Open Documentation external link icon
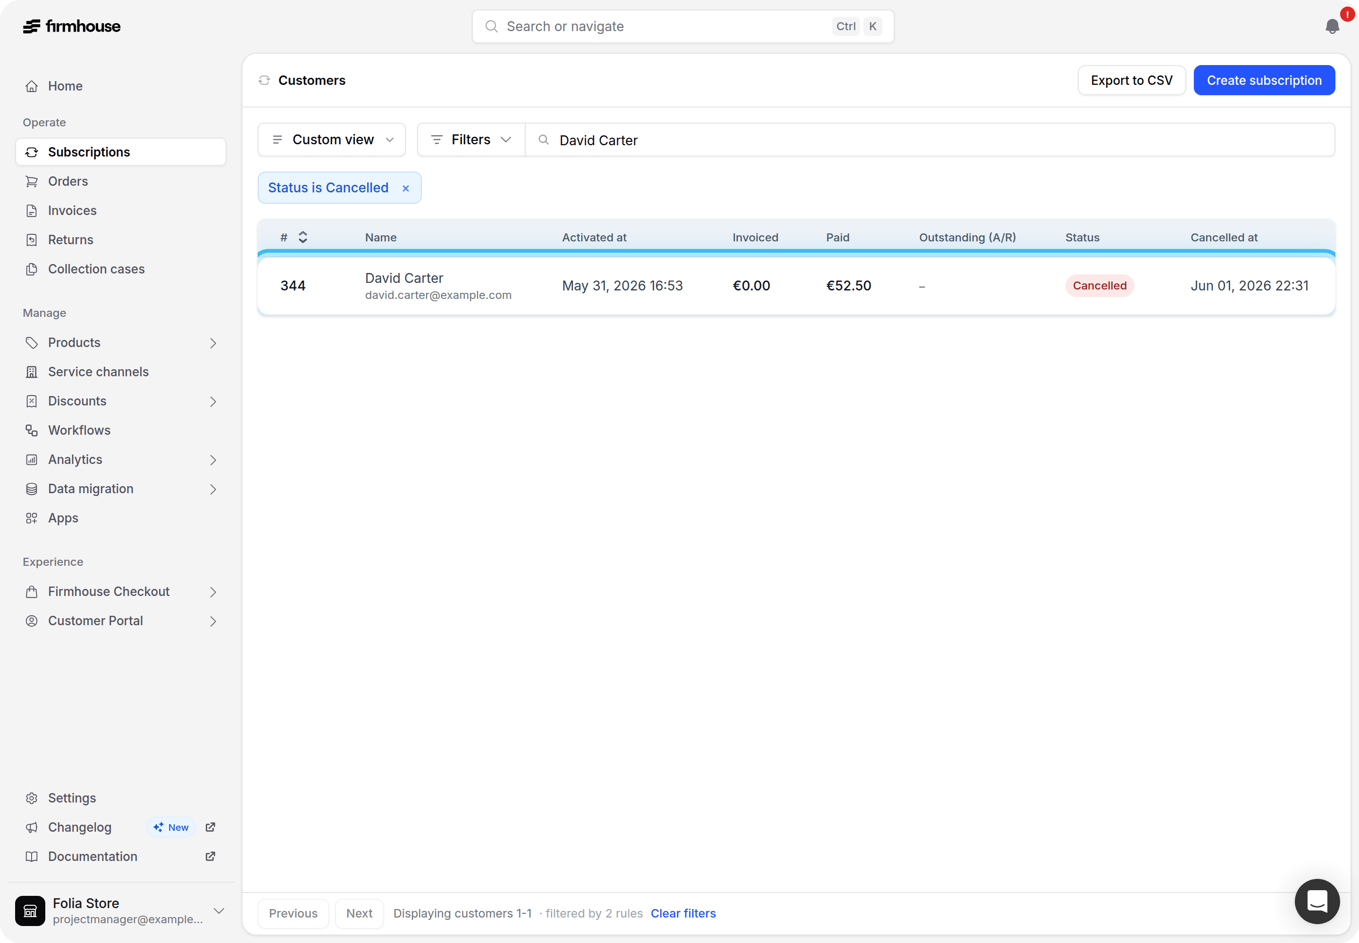This screenshot has width=1359, height=943. [210, 857]
